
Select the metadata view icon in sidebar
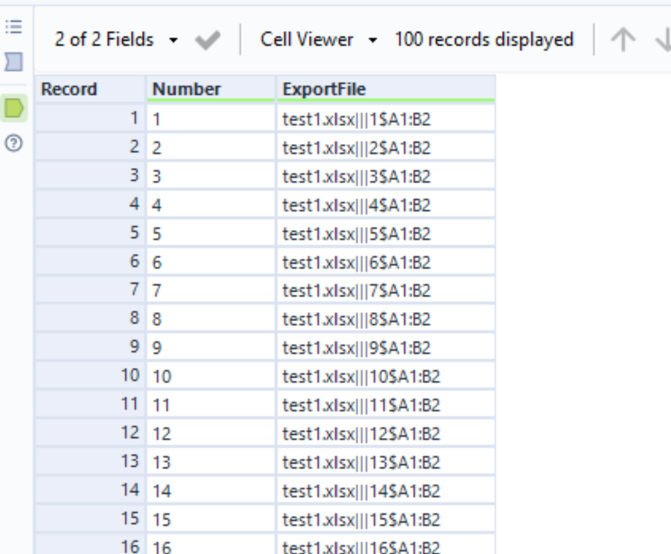click(x=14, y=62)
